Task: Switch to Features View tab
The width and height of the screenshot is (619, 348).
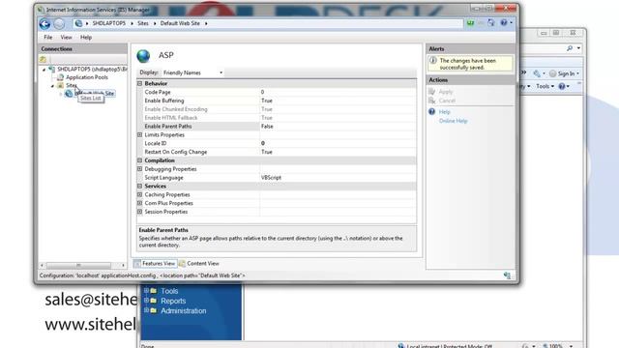Action: [x=155, y=263]
